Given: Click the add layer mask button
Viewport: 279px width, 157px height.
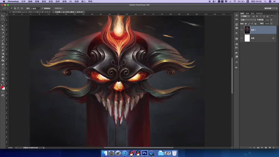Looking at the screenshot, I should point(258,148).
